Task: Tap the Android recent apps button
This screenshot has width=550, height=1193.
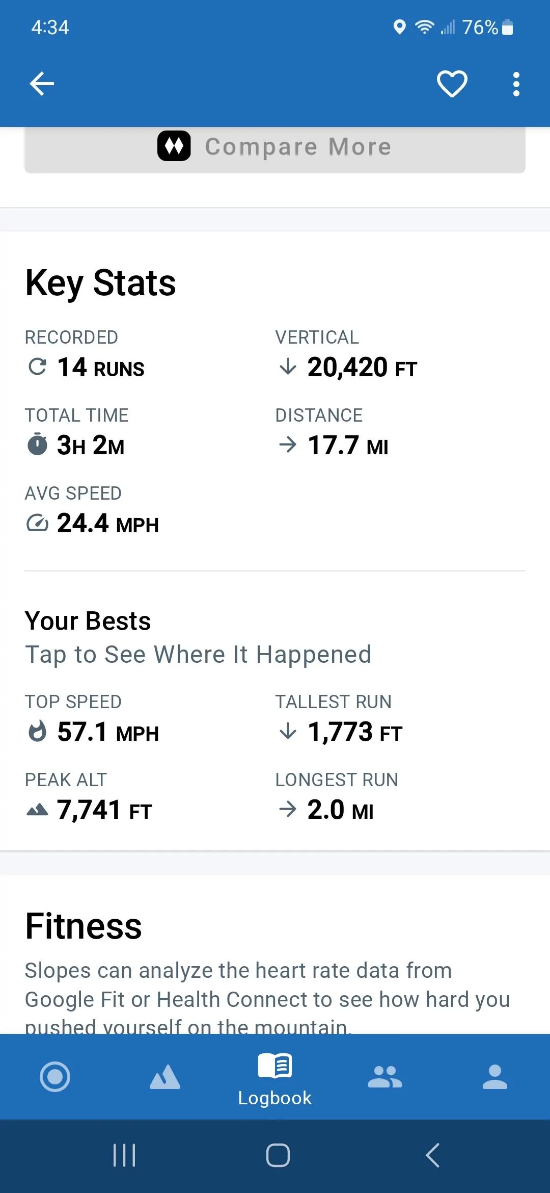Action: coord(124,1155)
